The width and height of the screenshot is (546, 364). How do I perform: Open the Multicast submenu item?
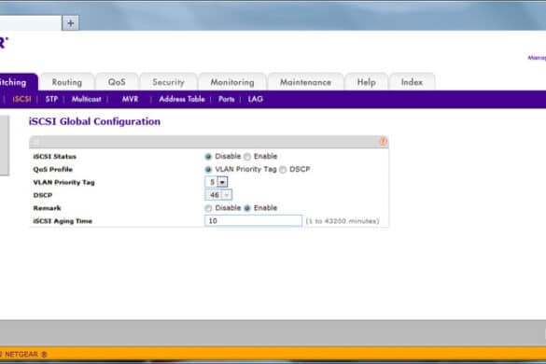tap(87, 99)
